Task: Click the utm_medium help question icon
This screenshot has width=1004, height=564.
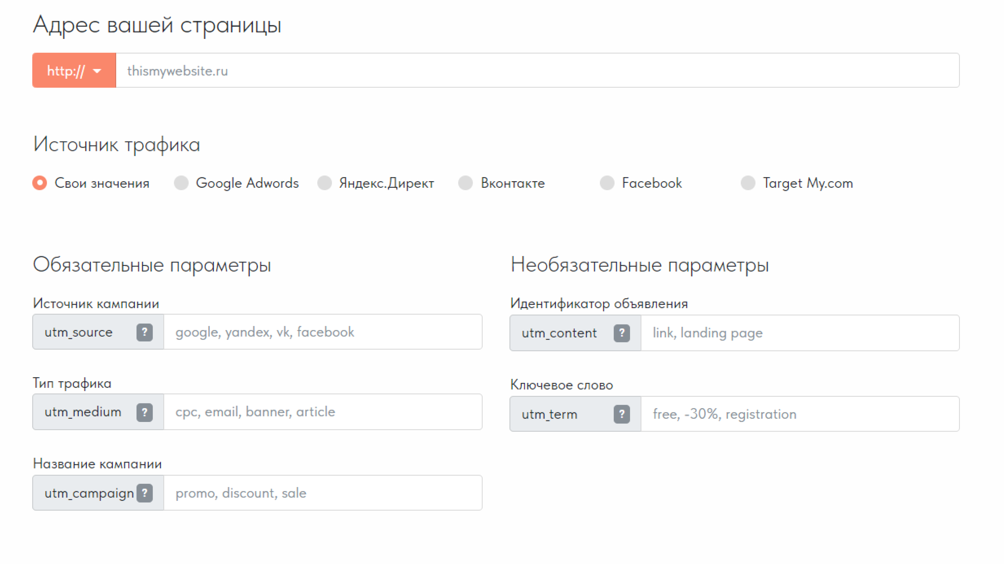Action: pyautogui.click(x=144, y=412)
